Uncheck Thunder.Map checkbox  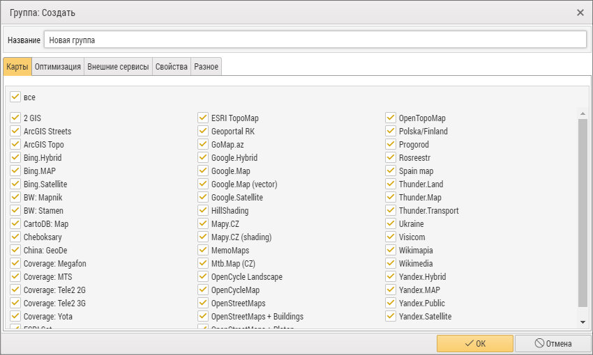[x=390, y=197]
